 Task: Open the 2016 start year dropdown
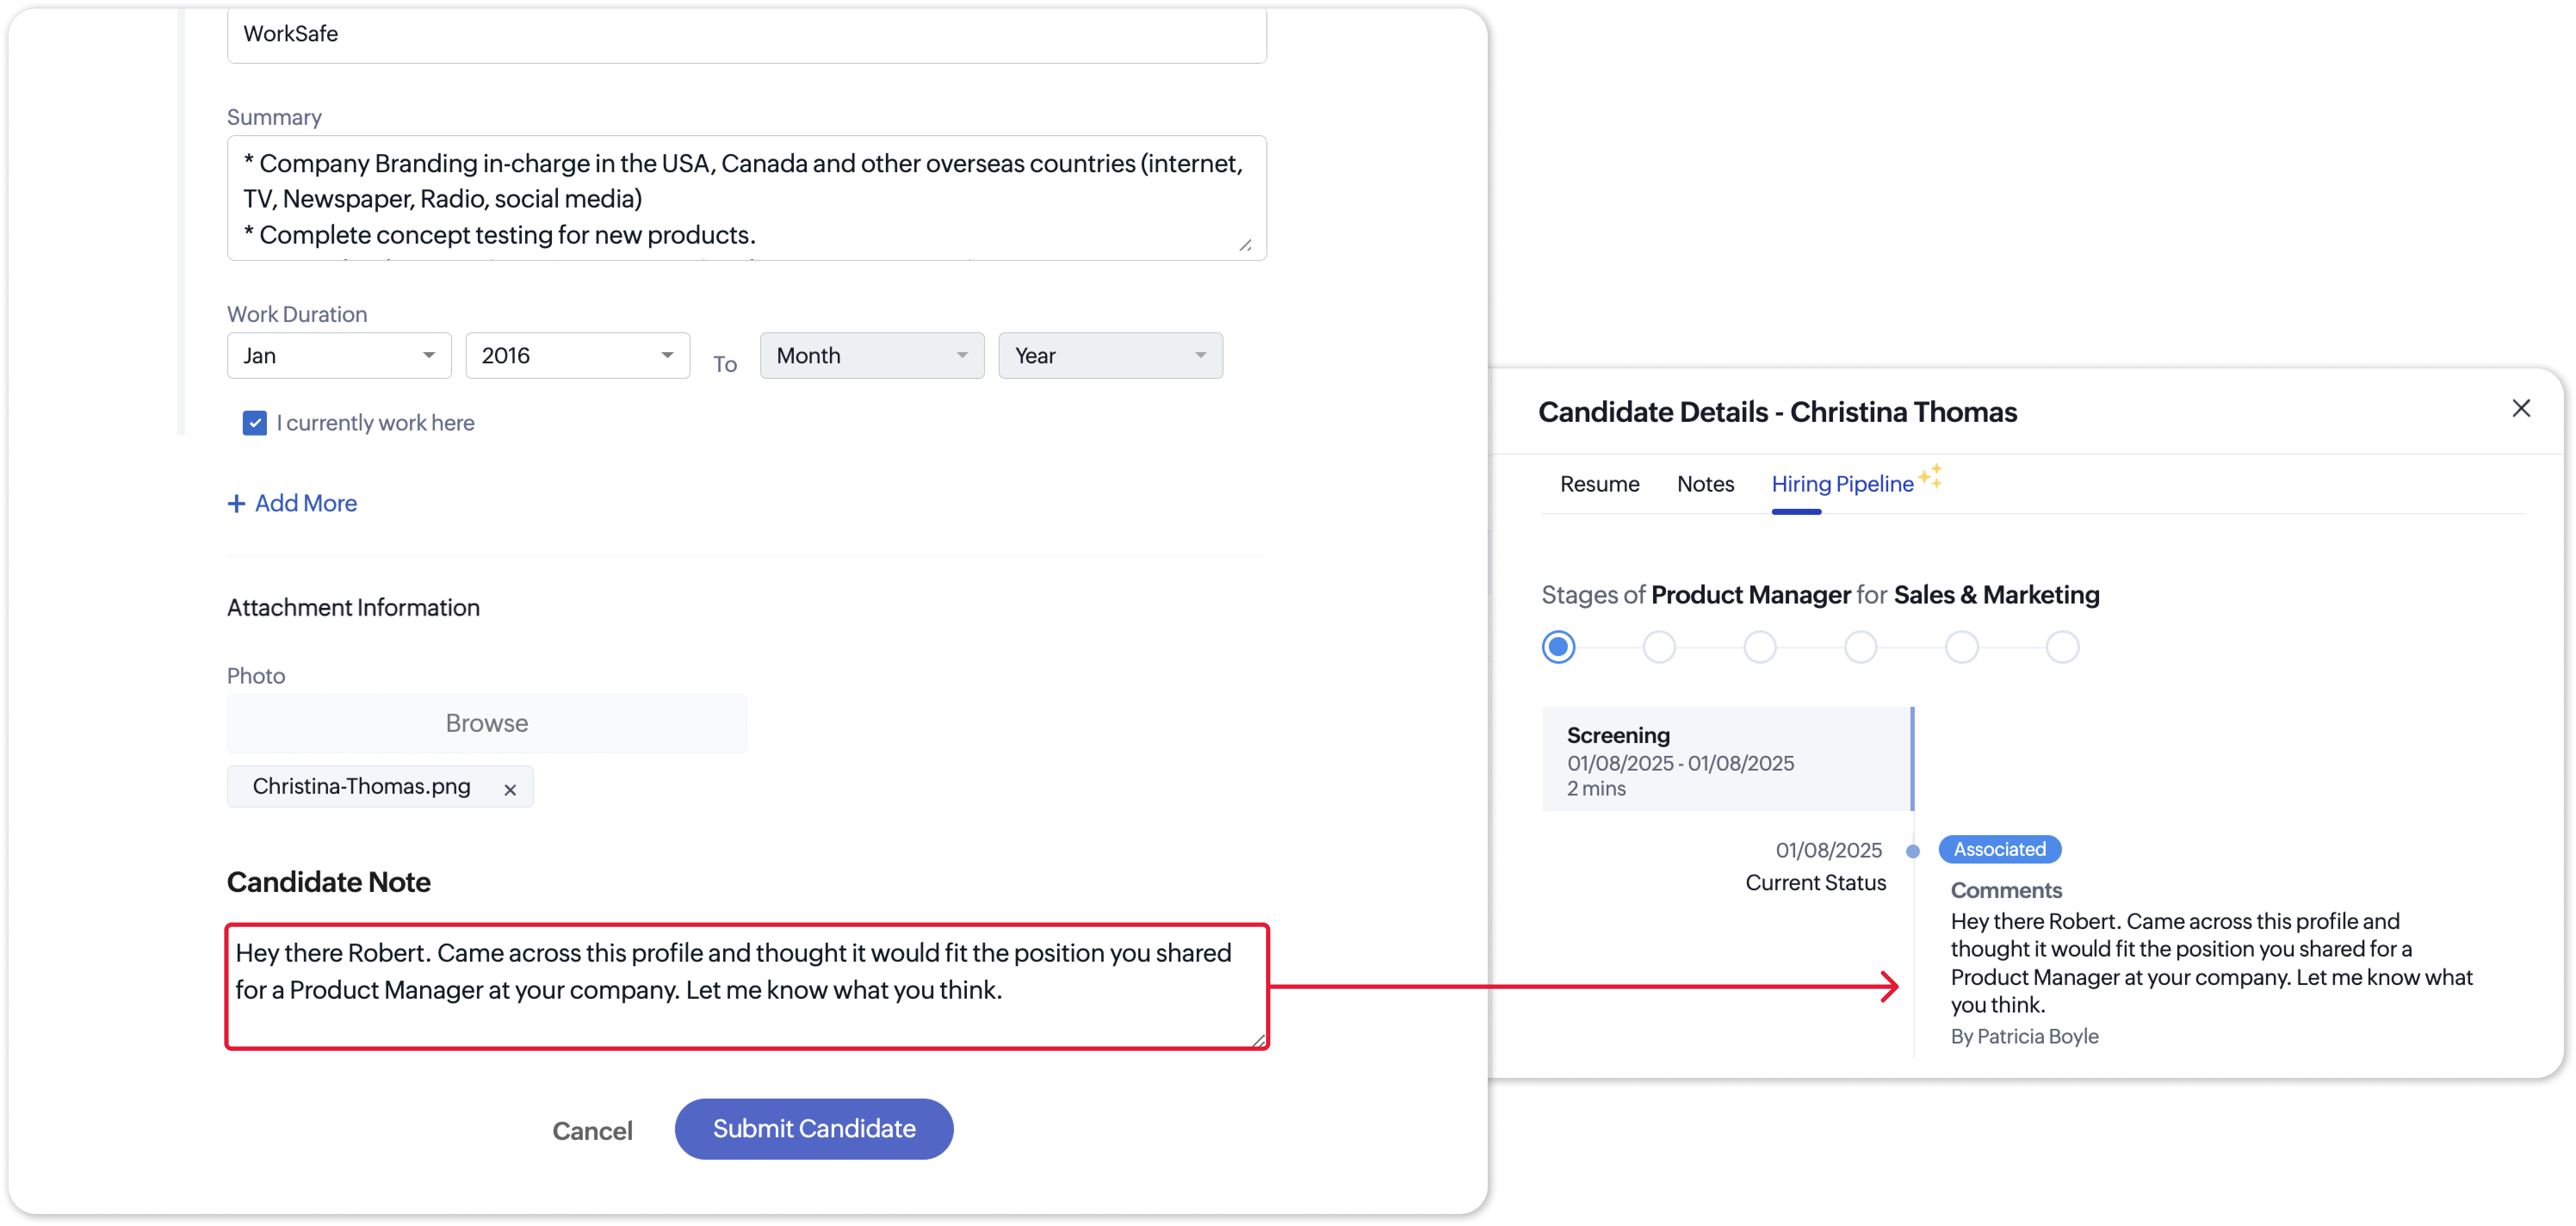577,356
